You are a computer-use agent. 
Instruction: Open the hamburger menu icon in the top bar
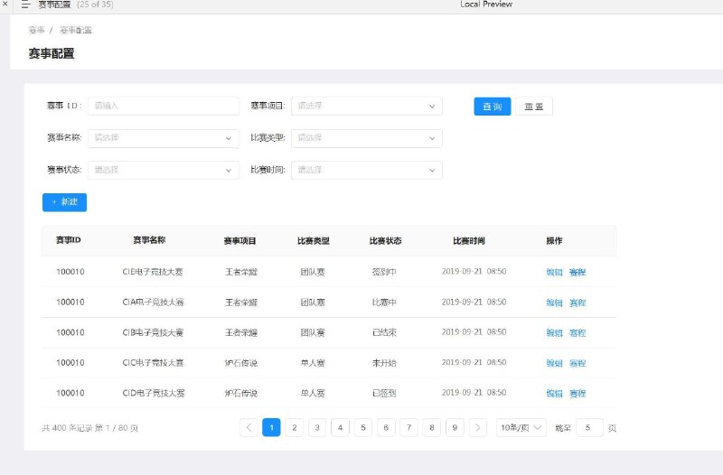(26, 5)
